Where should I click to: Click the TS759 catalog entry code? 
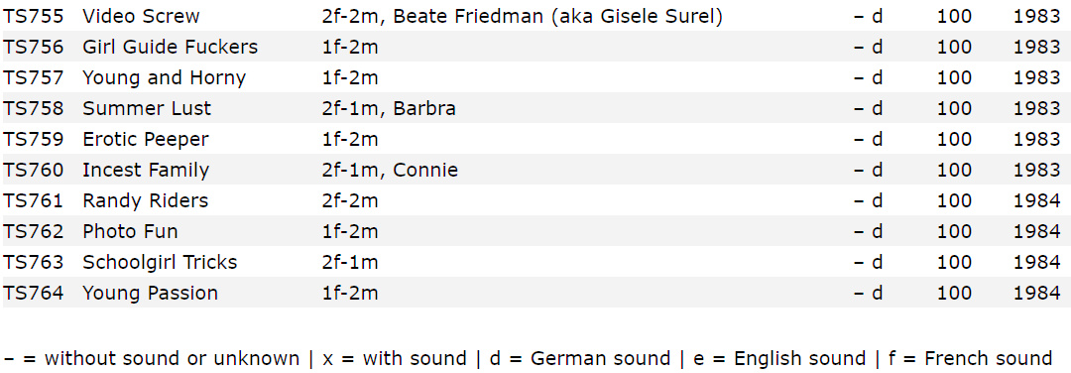[x=34, y=139]
